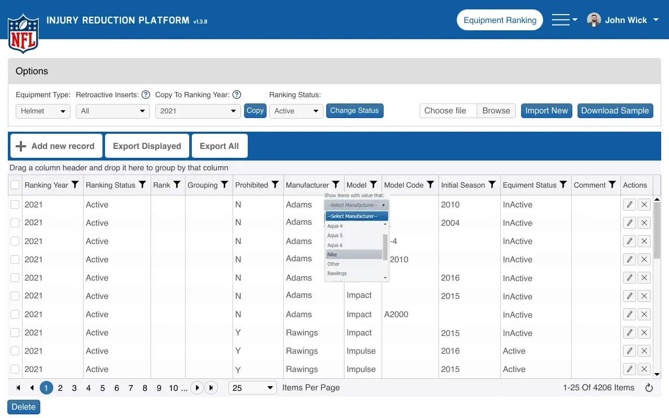Select checkbox for first Rawings Impact row
Viewport: 669px width, 418px height.
click(x=15, y=333)
